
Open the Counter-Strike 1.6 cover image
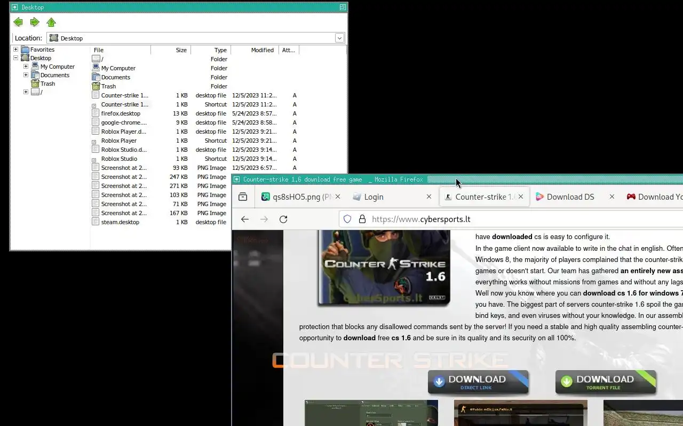click(384, 268)
